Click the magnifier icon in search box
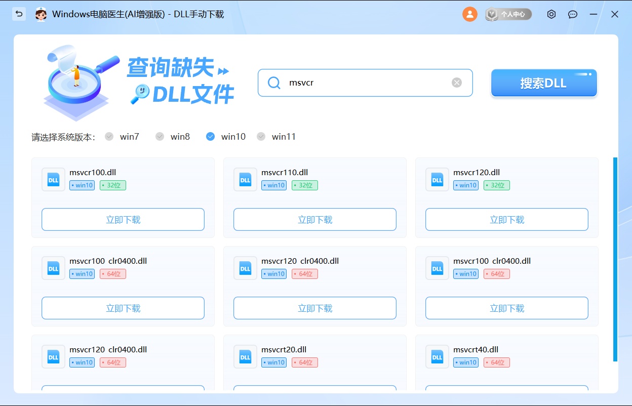 point(274,83)
